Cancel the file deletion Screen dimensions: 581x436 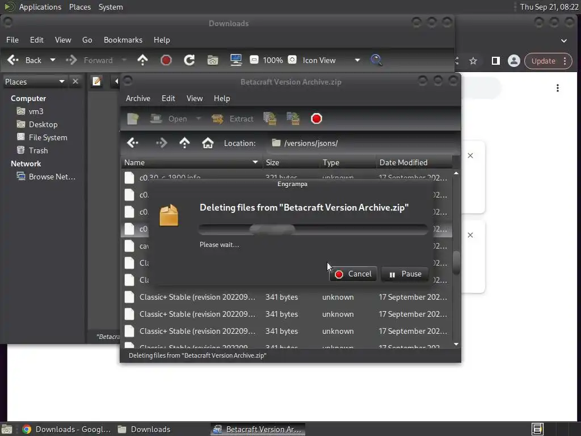click(x=353, y=274)
